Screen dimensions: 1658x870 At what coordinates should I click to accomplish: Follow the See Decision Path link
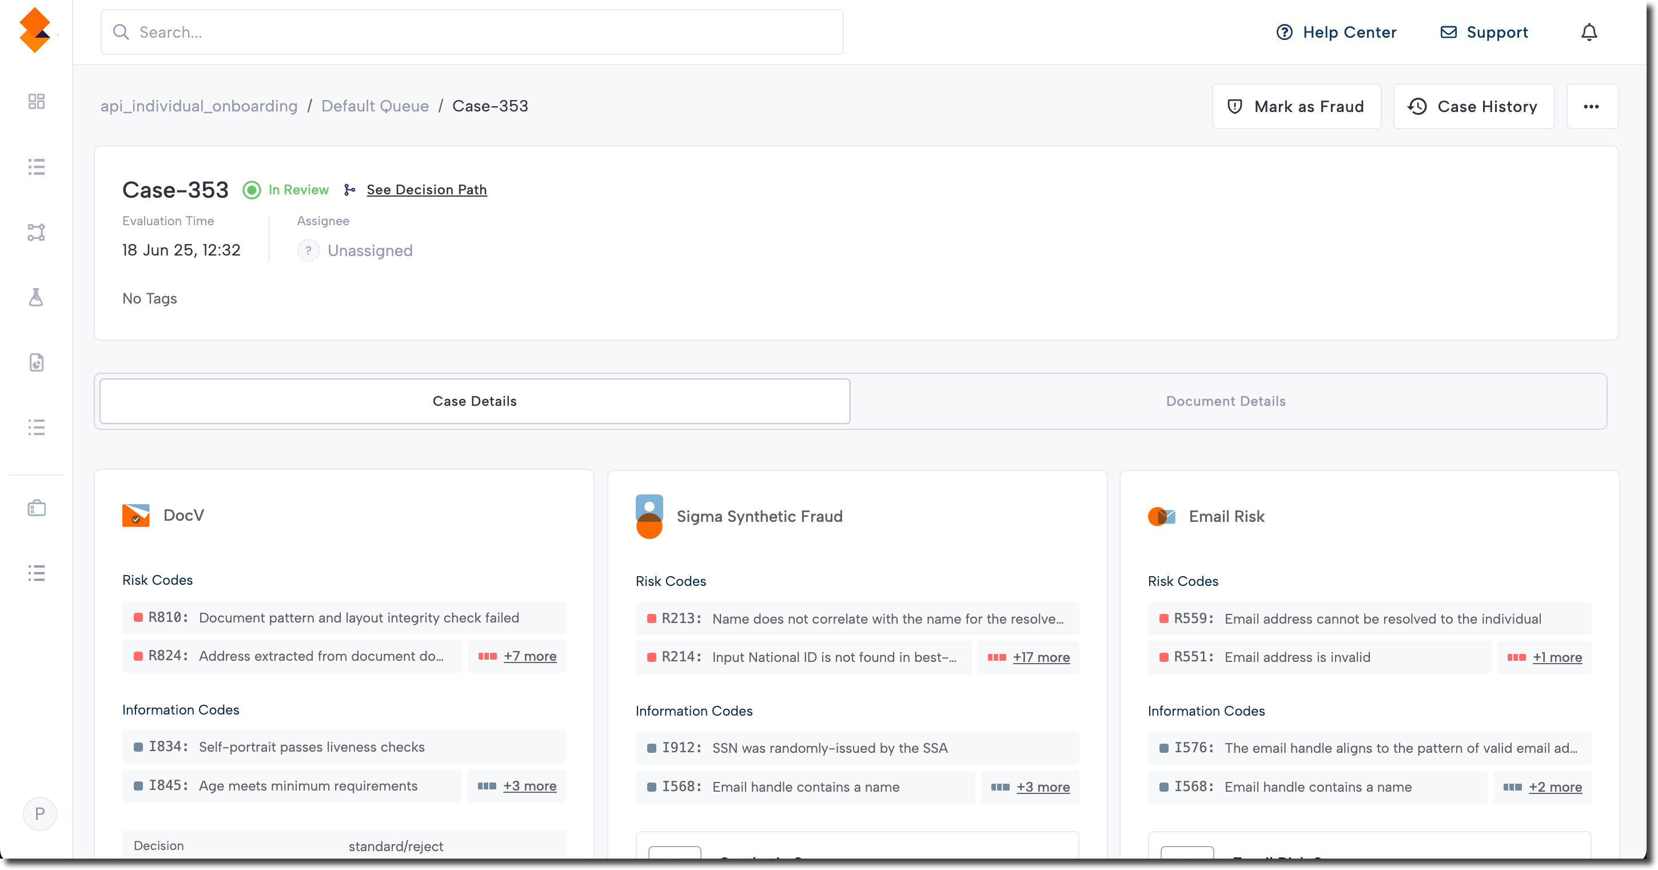[426, 190]
